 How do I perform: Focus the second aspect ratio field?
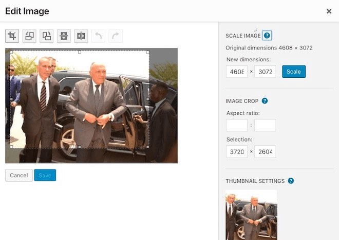point(265,125)
